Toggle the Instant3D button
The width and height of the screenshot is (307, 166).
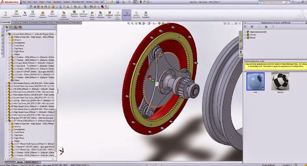[126, 15]
